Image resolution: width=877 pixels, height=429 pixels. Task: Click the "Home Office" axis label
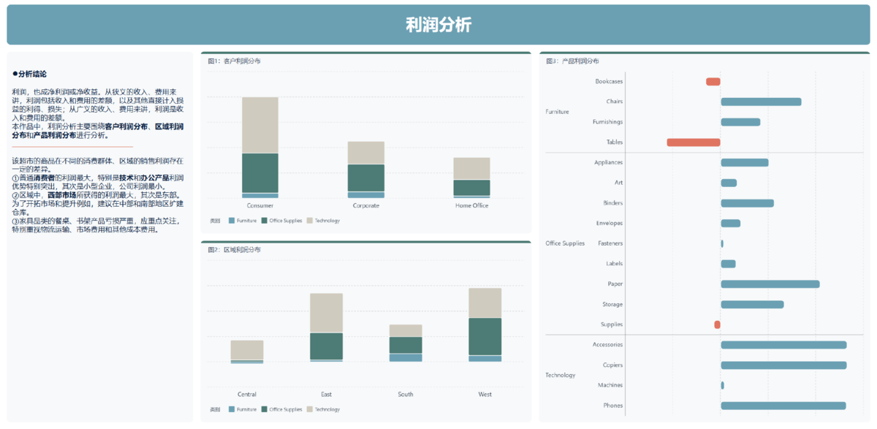click(x=472, y=205)
